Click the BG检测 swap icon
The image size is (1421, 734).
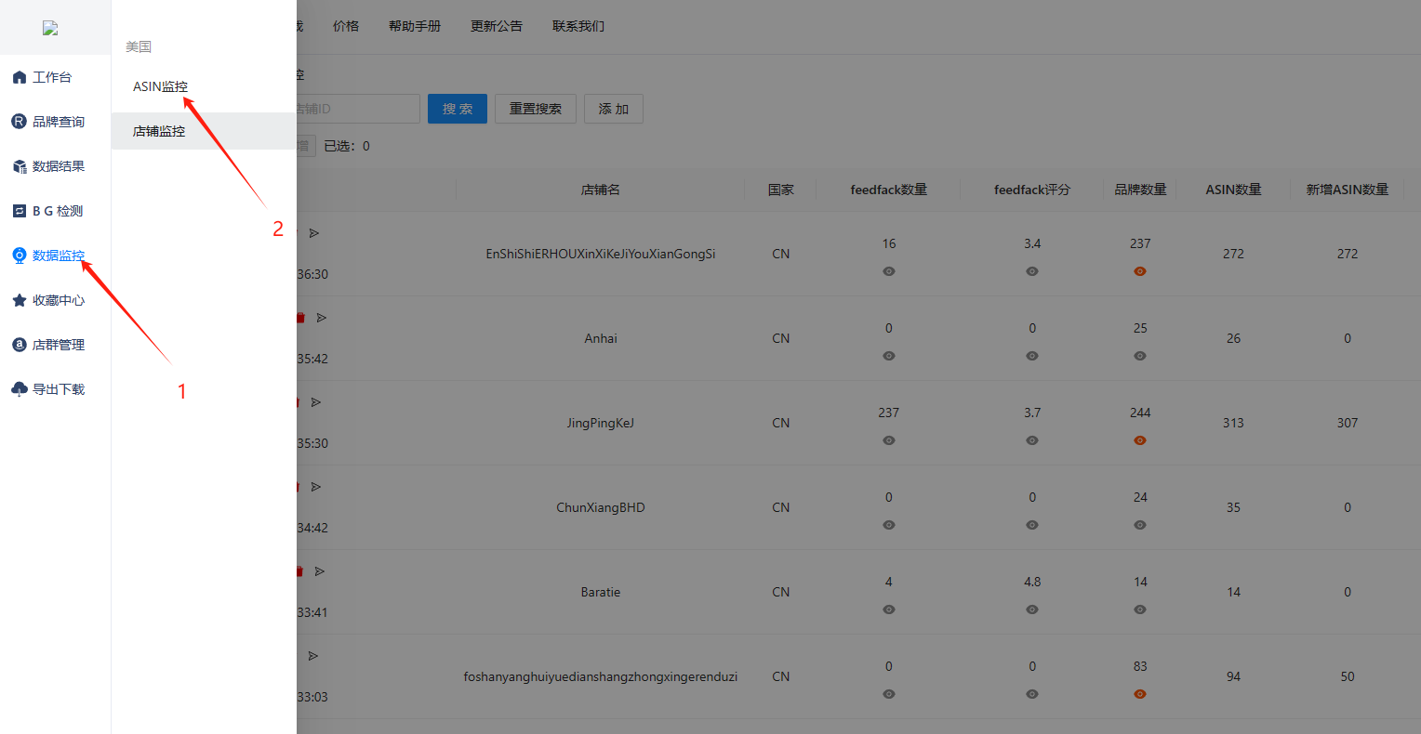pos(20,211)
